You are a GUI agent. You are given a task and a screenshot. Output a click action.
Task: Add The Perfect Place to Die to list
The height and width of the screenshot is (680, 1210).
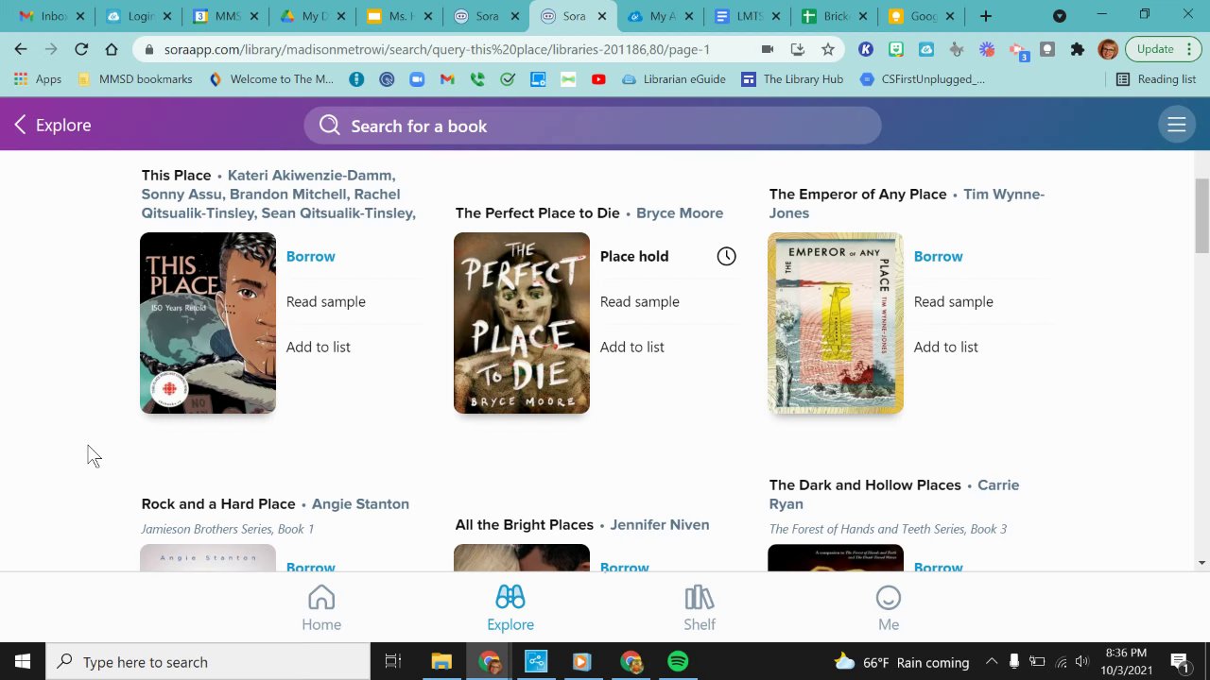[631, 347]
